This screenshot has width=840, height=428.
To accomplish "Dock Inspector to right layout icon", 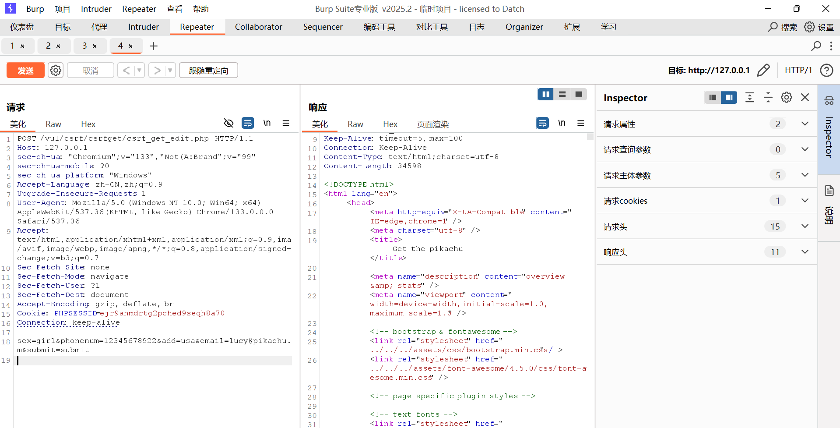I will tap(729, 97).
